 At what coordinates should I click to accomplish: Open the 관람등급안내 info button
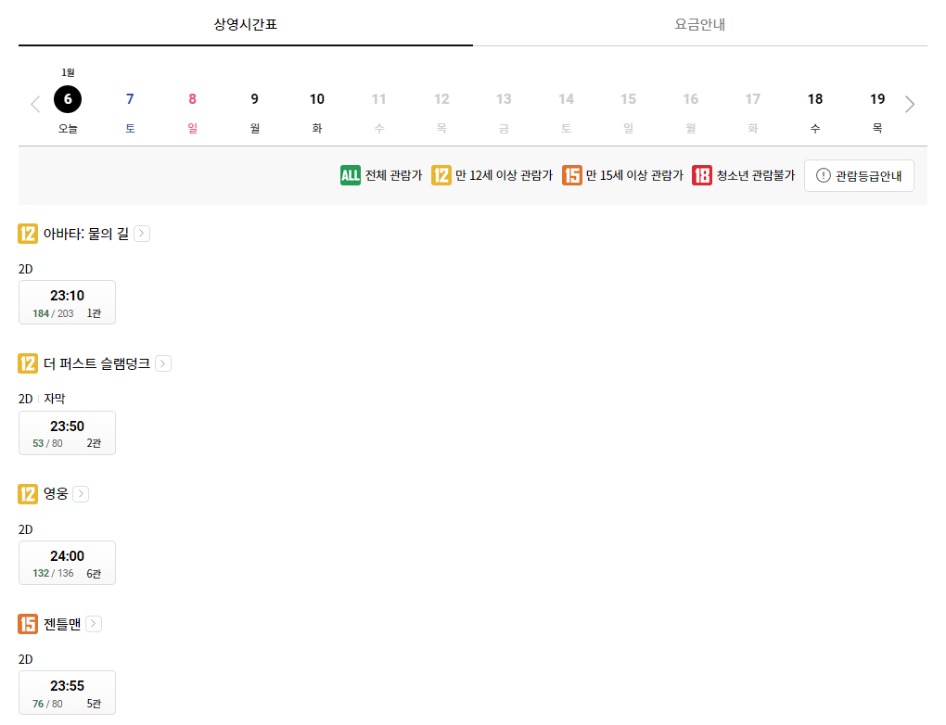tap(859, 175)
